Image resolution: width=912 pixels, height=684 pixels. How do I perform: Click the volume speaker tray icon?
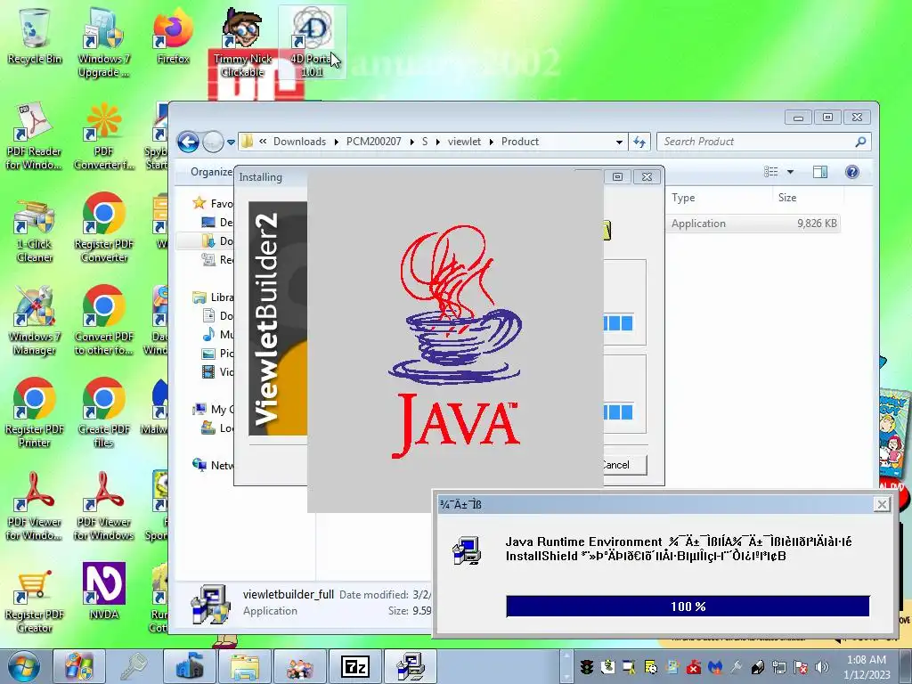click(x=822, y=667)
